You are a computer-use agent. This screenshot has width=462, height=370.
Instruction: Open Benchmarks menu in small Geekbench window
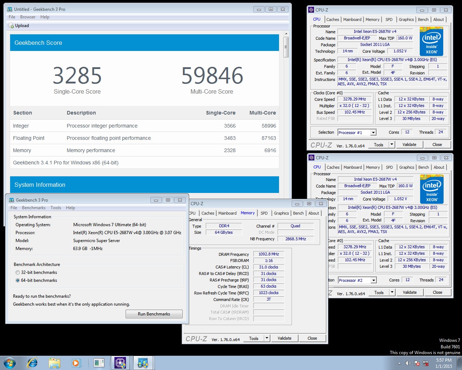(x=34, y=208)
